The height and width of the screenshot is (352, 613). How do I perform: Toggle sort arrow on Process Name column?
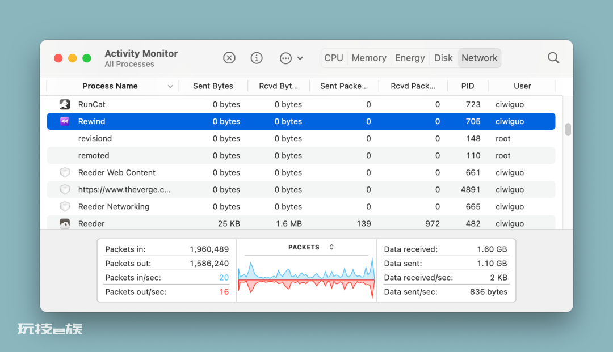click(x=170, y=86)
